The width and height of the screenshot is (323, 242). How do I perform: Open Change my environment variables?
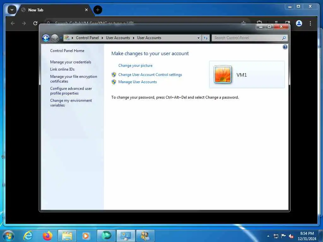pos(71,103)
